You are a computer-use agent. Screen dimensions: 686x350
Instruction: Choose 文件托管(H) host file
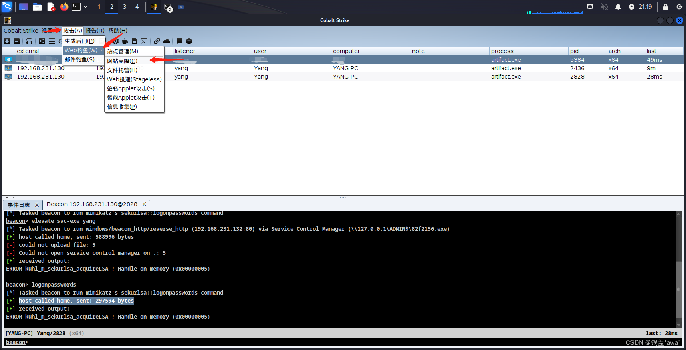[x=134, y=70]
